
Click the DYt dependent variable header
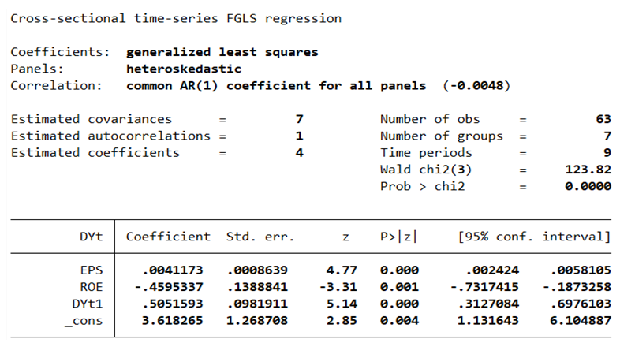93,237
